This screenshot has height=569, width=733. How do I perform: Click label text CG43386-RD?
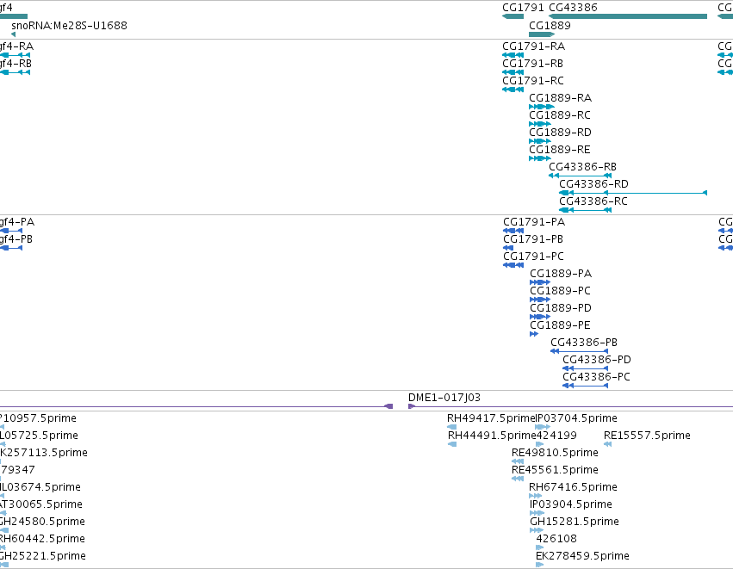(593, 184)
